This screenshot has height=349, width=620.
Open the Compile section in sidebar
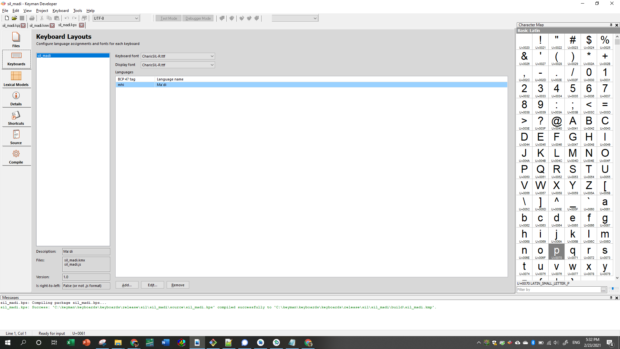click(16, 157)
